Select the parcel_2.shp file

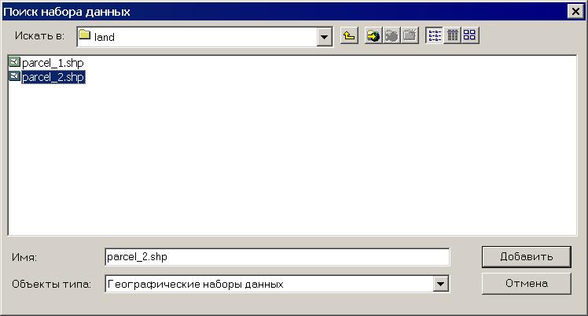53,77
